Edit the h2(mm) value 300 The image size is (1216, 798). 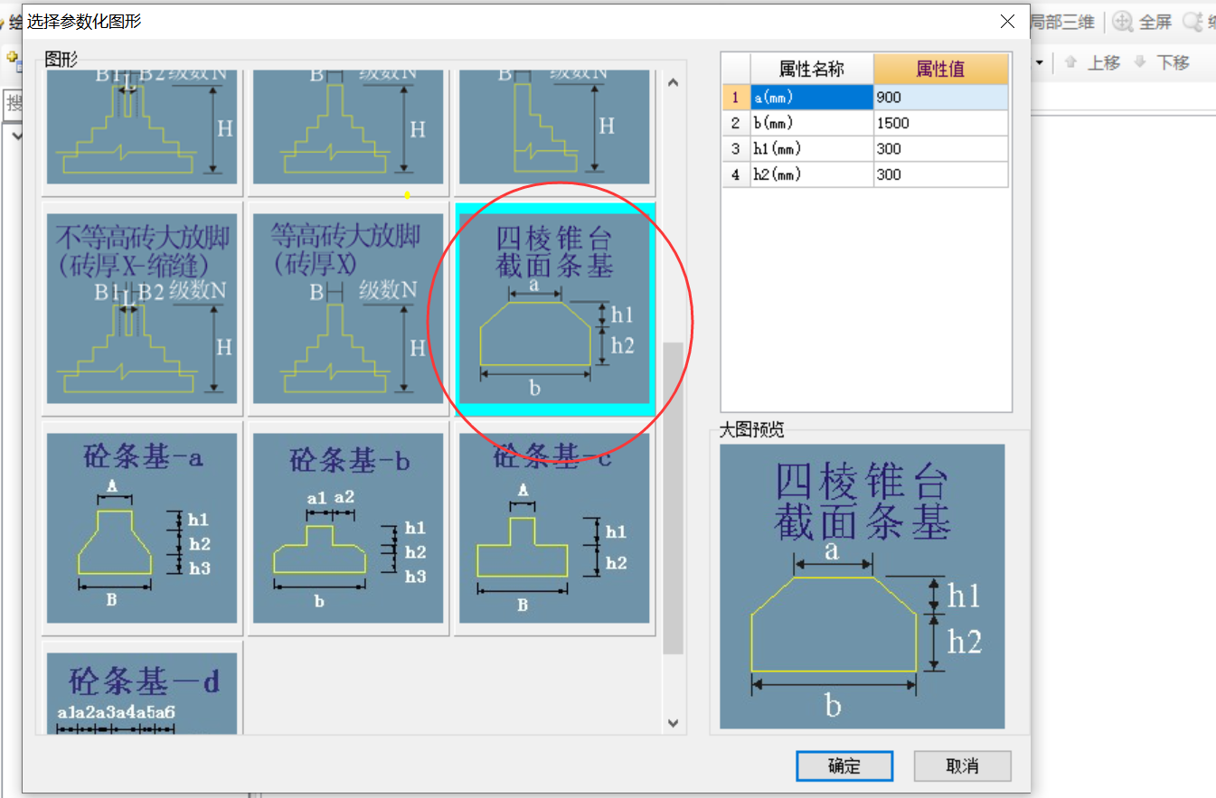pyautogui.click(x=940, y=174)
